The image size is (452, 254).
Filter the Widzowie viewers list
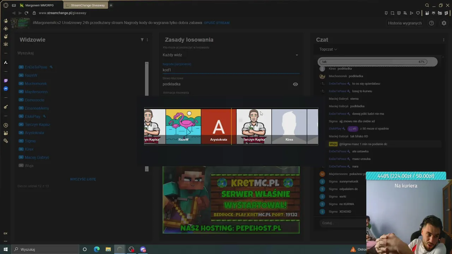click(x=142, y=40)
